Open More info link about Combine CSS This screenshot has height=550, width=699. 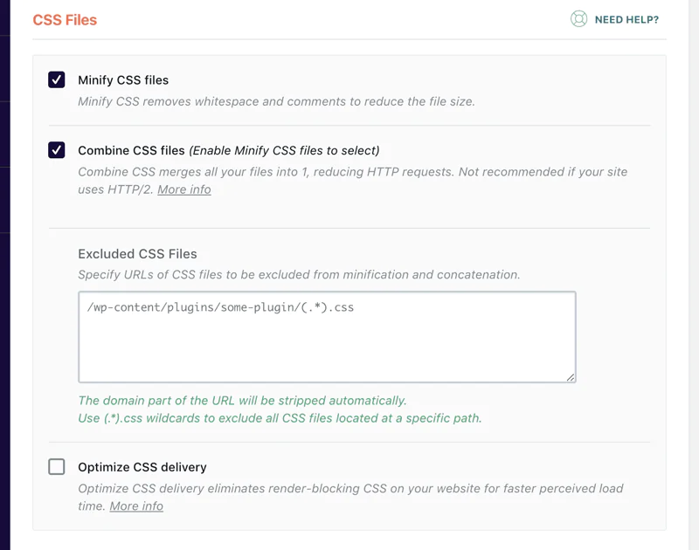click(x=184, y=189)
